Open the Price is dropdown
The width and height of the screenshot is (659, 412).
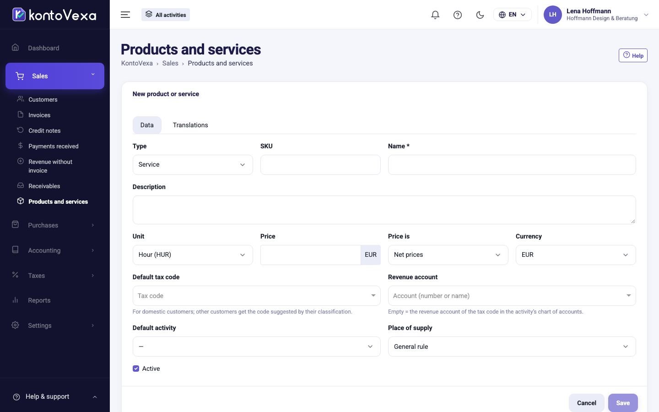(448, 255)
